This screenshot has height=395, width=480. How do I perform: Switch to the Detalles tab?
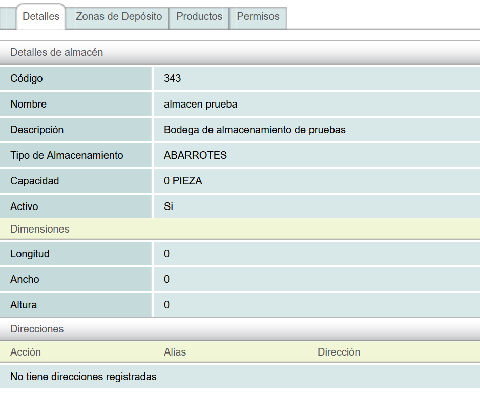point(41,16)
